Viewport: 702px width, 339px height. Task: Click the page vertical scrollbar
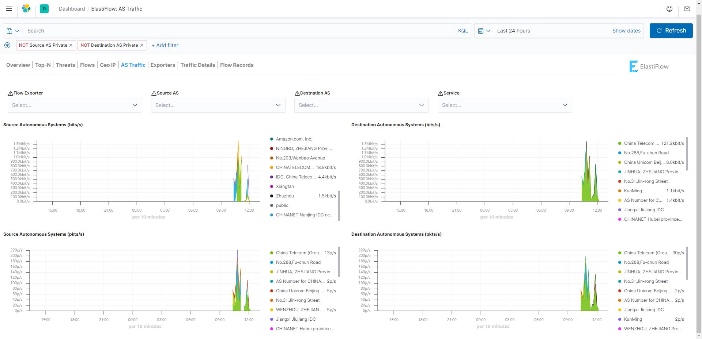click(699, 173)
